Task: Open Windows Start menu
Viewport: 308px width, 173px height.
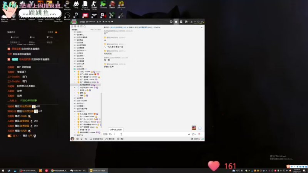Action: click(3, 171)
